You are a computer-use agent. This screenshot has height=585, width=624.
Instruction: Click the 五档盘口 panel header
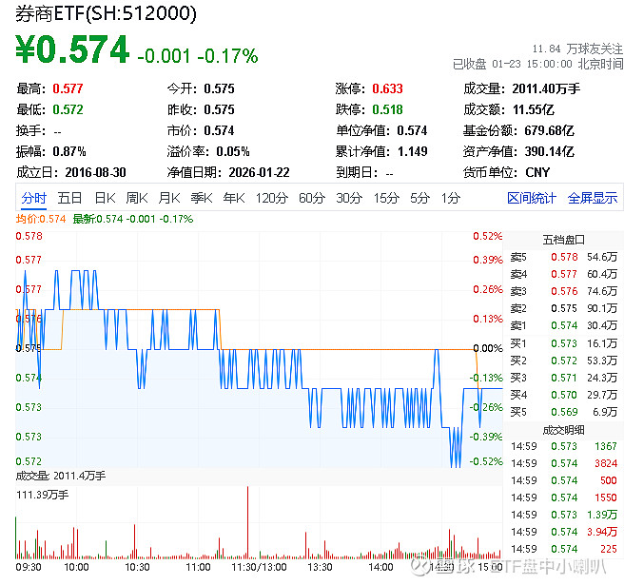563,239
